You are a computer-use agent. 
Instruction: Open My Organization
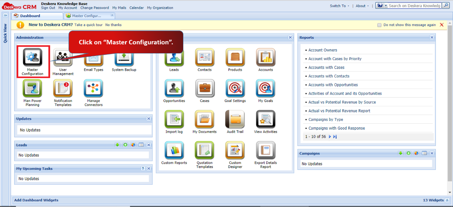pos(160,8)
